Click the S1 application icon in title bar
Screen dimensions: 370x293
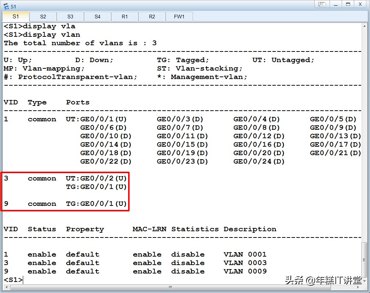(x=6, y=6)
